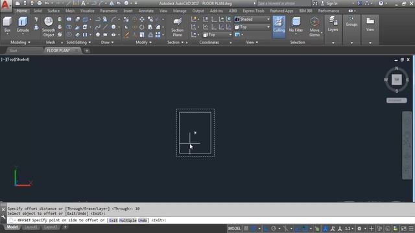Expand the View panel title arrow
This screenshot has height=233, width=415.
tap(257, 43)
